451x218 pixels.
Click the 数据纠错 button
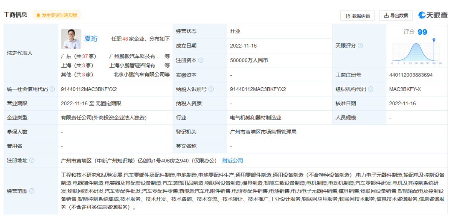[x=357, y=16]
